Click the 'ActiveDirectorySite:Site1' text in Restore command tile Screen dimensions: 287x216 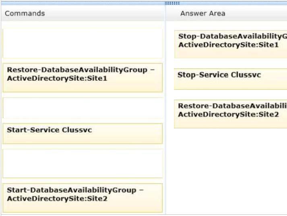point(57,78)
